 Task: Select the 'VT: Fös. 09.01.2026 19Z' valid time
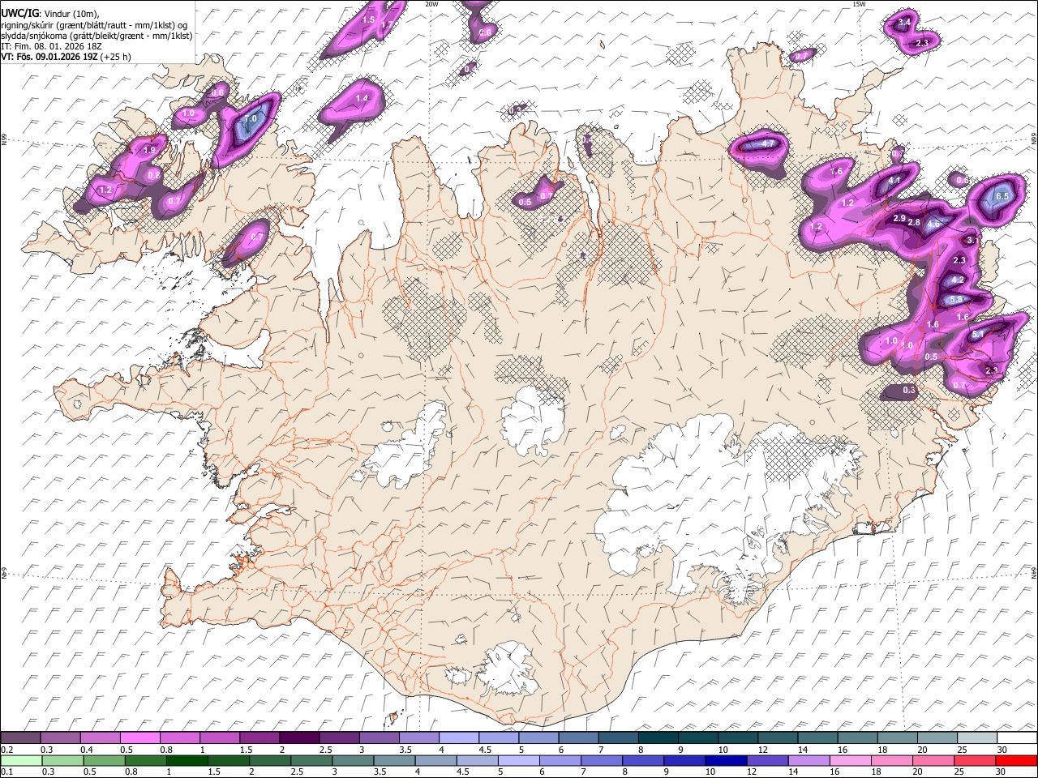[x=49, y=57]
